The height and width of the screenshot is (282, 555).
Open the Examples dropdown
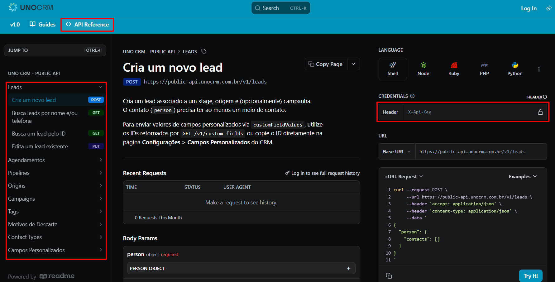click(523, 176)
